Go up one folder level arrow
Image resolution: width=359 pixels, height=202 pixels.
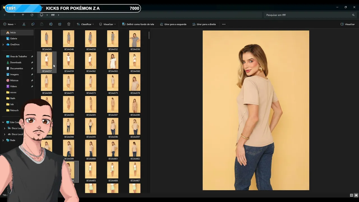[x=23, y=15]
